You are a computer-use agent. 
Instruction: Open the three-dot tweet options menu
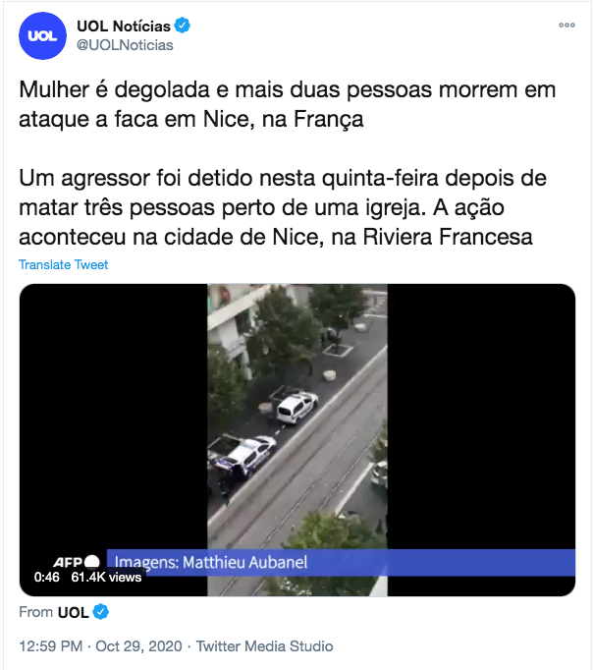pyautogui.click(x=566, y=26)
